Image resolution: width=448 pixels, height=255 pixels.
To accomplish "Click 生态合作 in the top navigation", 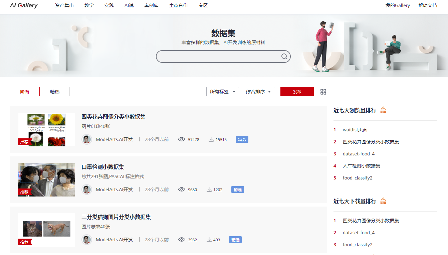I will (x=179, y=5).
